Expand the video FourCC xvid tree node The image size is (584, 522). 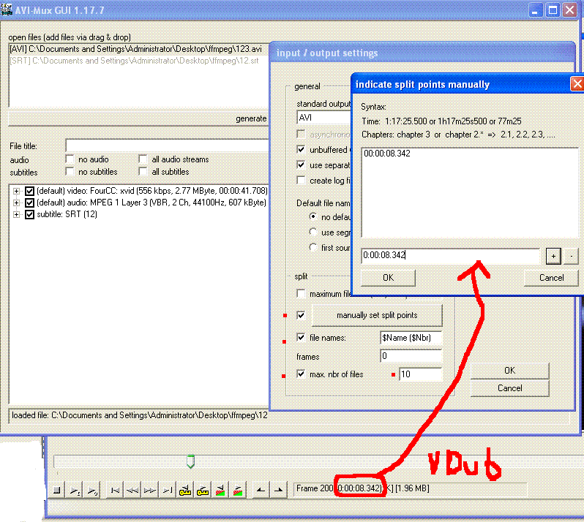pos(16,192)
